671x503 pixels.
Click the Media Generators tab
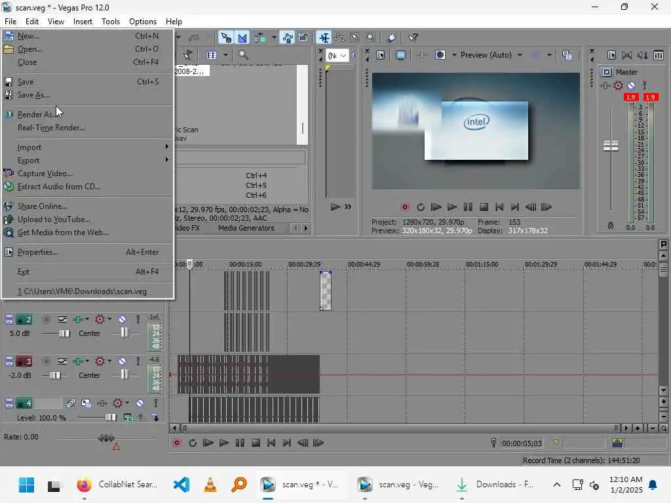coord(246,228)
